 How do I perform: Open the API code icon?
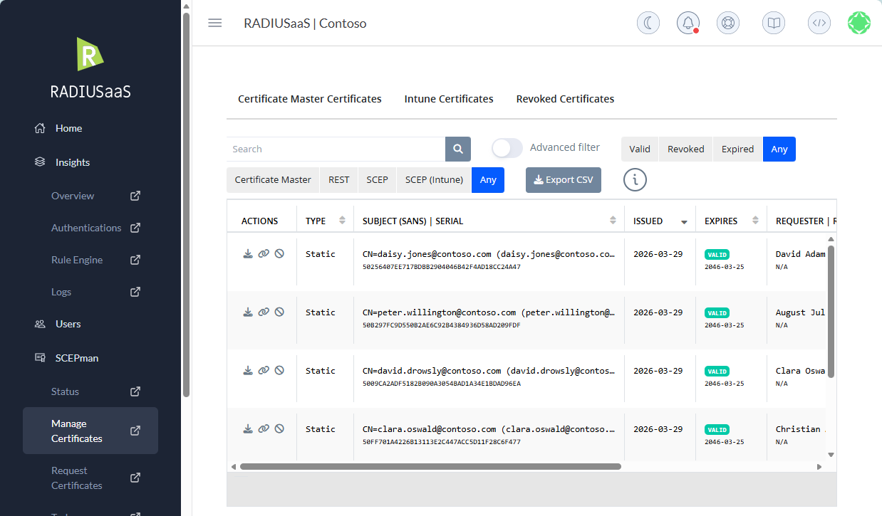[819, 22]
